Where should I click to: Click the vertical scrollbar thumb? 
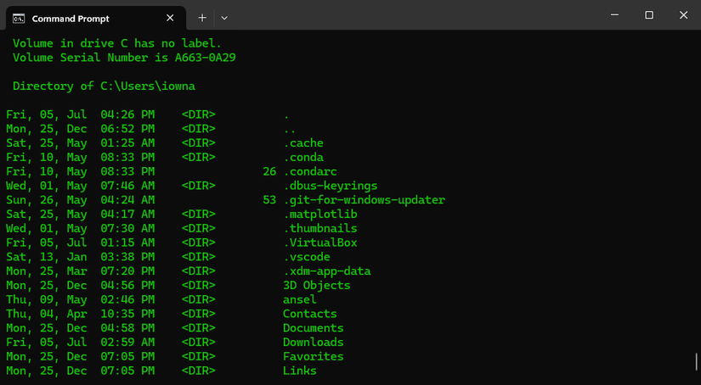(697, 362)
